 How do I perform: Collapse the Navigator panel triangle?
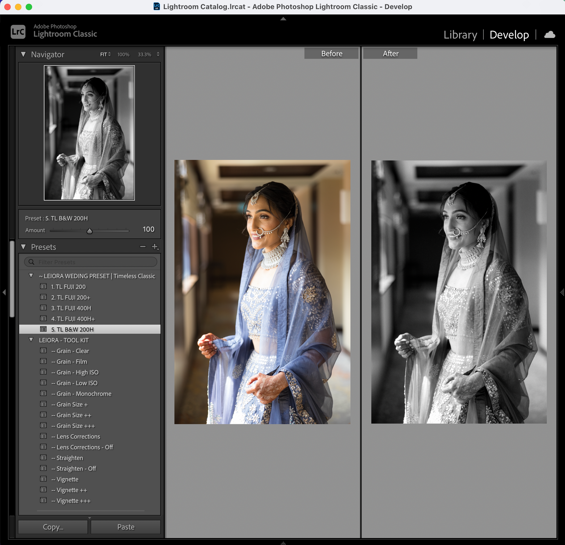coord(24,54)
